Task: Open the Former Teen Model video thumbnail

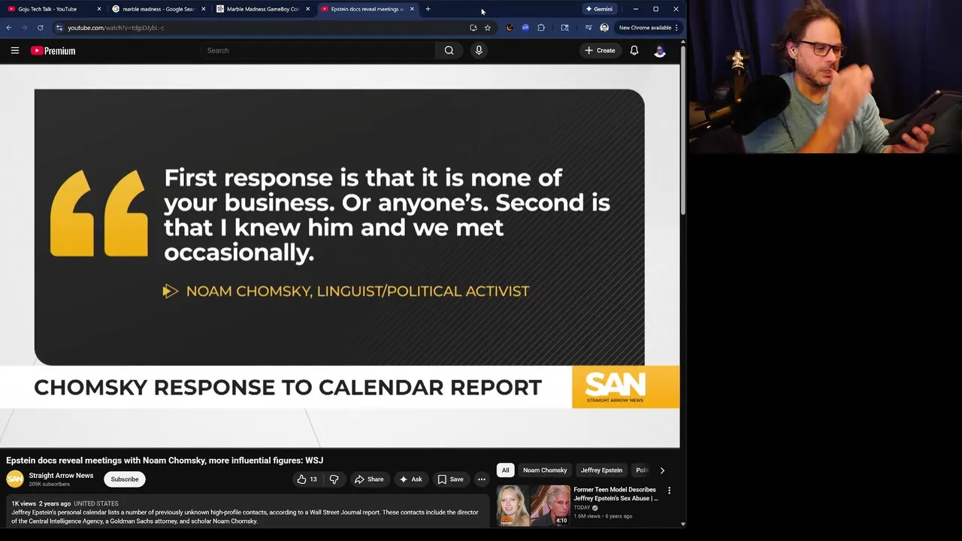Action: [533, 506]
